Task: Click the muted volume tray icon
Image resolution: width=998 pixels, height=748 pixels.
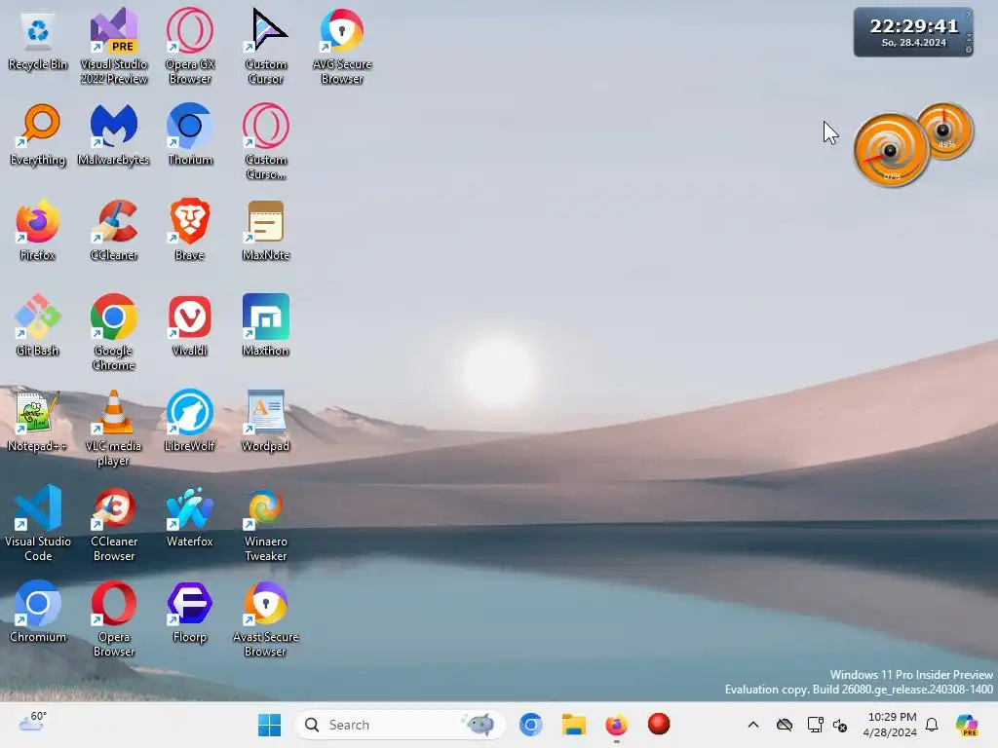Action: pos(840,725)
